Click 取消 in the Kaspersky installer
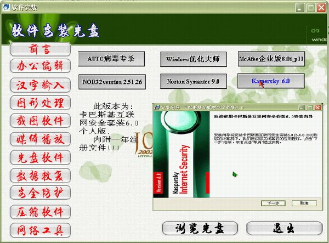Screen dimensions: 329x243 tap(304, 203)
